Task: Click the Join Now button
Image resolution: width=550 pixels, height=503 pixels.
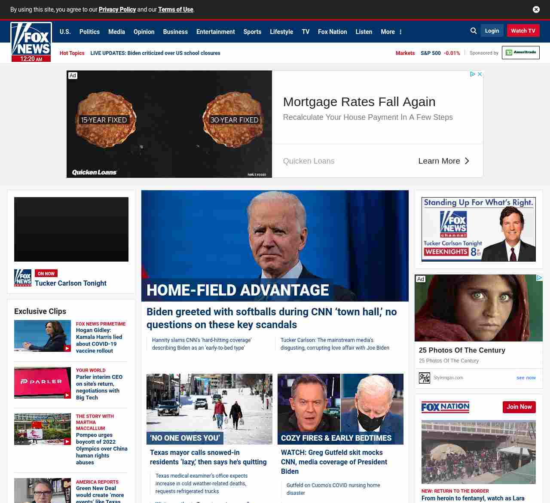Action: (x=519, y=407)
